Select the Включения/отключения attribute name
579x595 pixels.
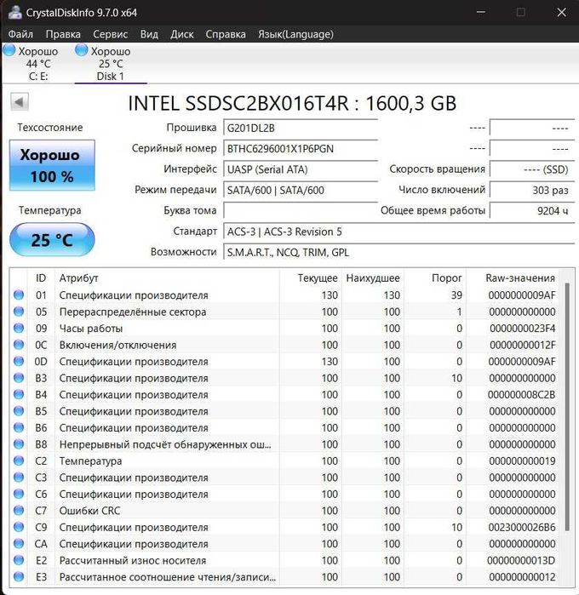(x=118, y=345)
